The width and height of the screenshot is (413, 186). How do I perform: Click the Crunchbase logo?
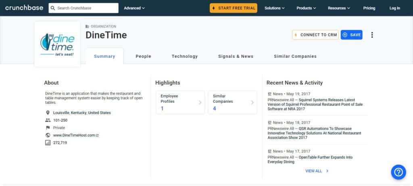tap(24, 8)
